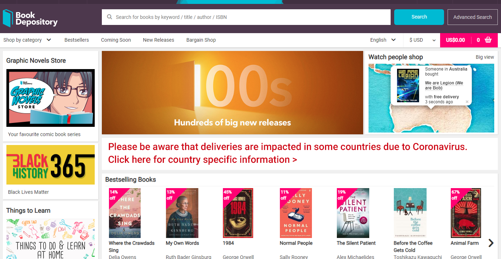
Task: Click the Search button
Action: 419,17
